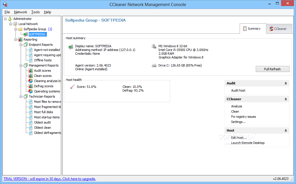296x184 pixels.
Task: Click the host health thermometer icon
Action: tap(72, 87)
